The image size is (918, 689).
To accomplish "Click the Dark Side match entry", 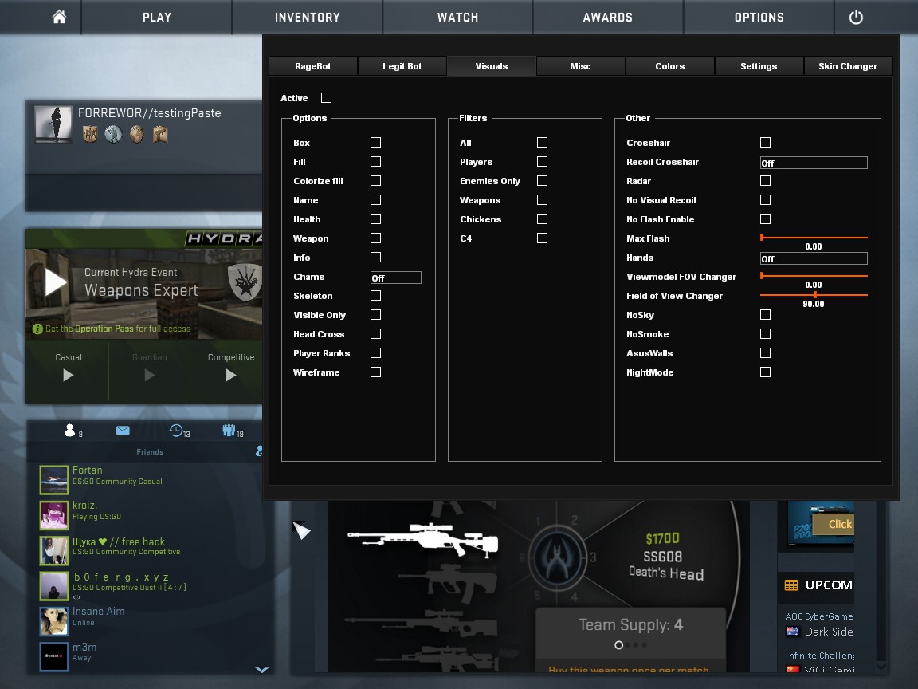I will coord(820,632).
